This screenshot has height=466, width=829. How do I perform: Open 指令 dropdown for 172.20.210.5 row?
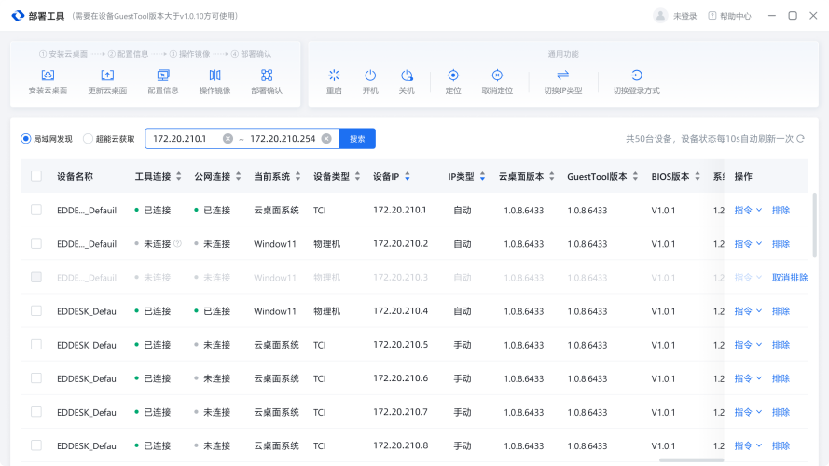point(748,345)
